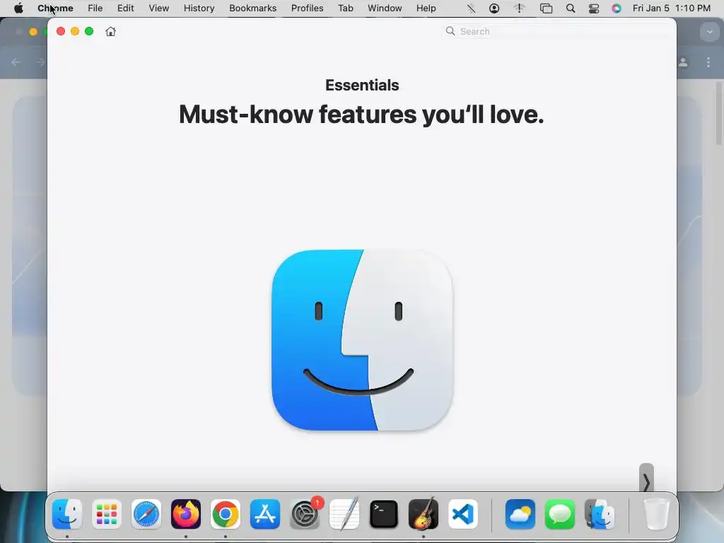The image size is (724, 543).
Task: Open the View menu
Action: coord(159,8)
